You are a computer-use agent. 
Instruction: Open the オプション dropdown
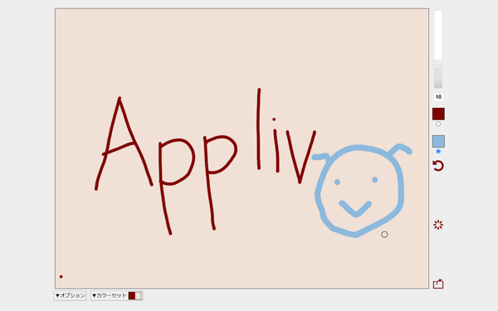(70, 295)
